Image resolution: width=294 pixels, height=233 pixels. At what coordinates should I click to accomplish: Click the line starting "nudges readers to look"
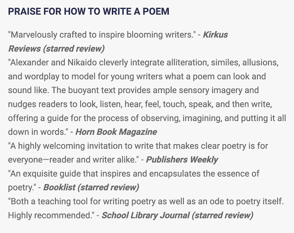143,104
